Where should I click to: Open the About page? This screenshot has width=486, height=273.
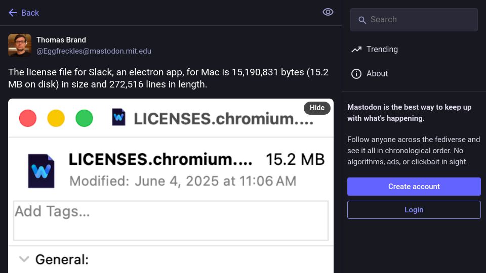(370, 74)
